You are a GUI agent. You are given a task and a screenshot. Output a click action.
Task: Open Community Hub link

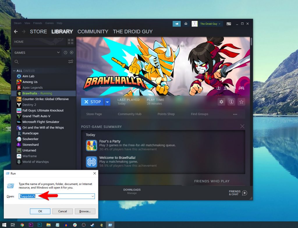click(x=130, y=114)
